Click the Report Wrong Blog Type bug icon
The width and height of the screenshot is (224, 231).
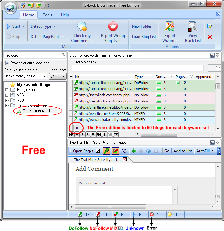113,26
